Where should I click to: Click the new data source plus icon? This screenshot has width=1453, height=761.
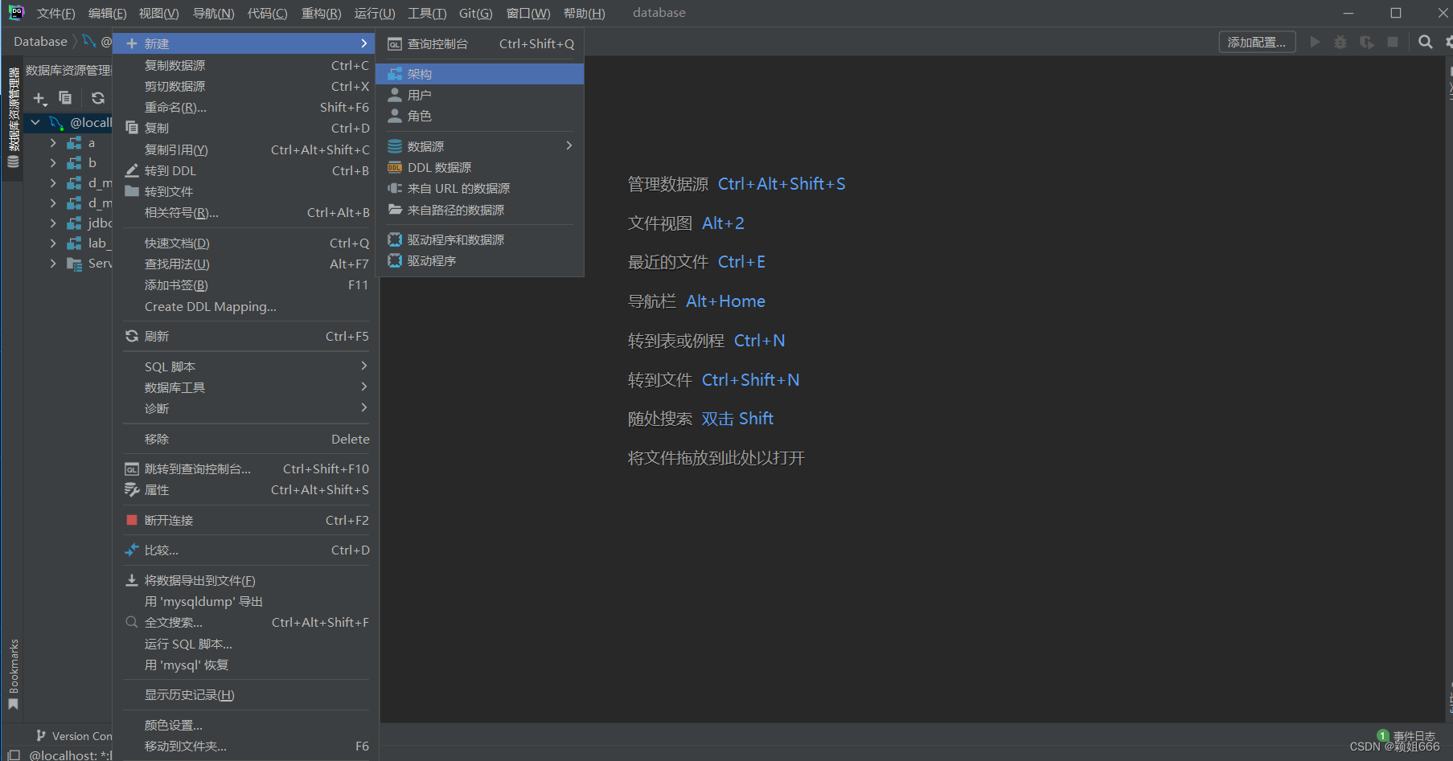[x=39, y=98]
